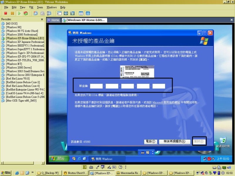The height and width of the screenshot is (176, 235).
Task: Open the Windows menu
Action: coord(52,7)
